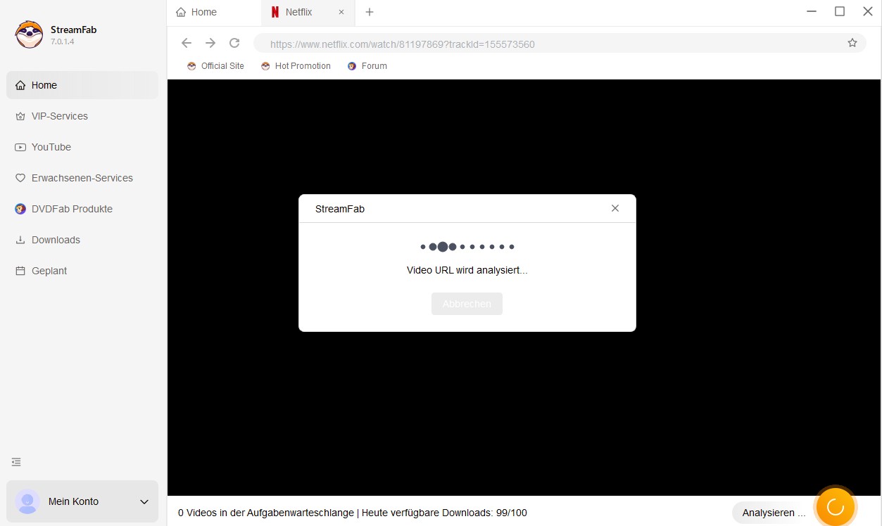Viewport: 882px width, 526px height.
Task: Open a new browser tab with the plus
Action: pyautogui.click(x=370, y=12)
